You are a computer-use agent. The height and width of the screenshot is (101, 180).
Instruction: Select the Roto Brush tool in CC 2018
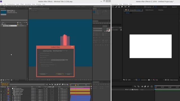(125, 7)
